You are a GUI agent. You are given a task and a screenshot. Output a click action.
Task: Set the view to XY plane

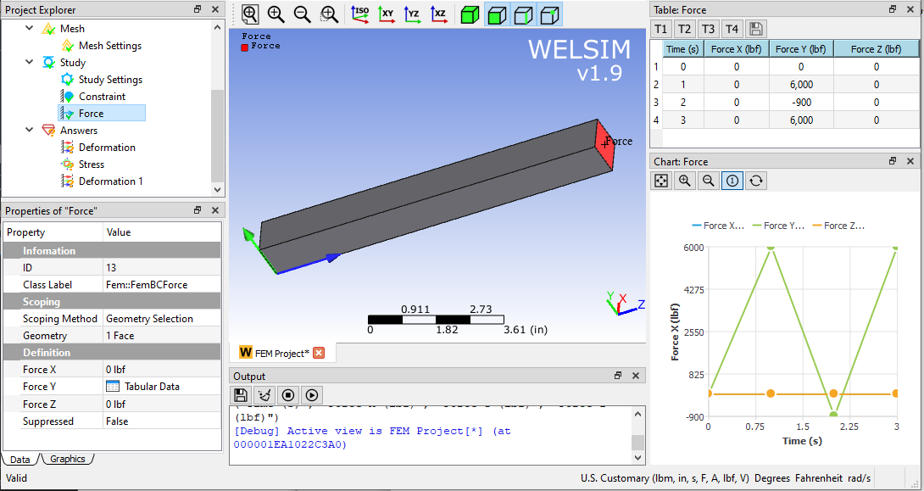point(386,14)
